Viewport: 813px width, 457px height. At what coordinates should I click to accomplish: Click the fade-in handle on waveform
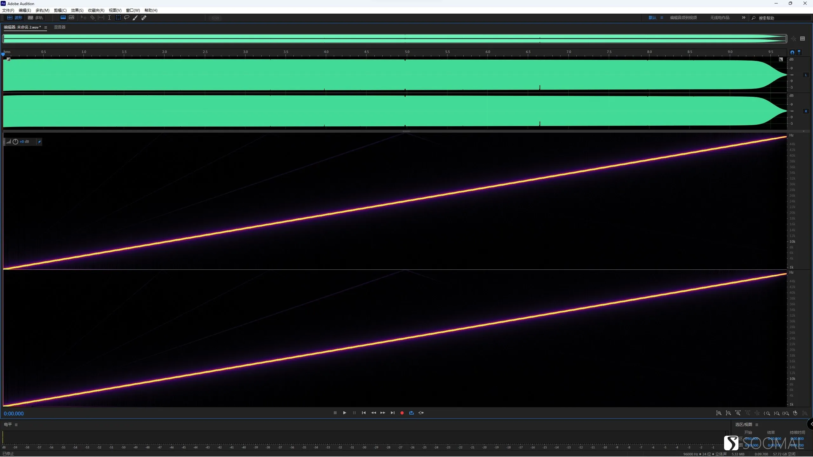coord(9,59)
